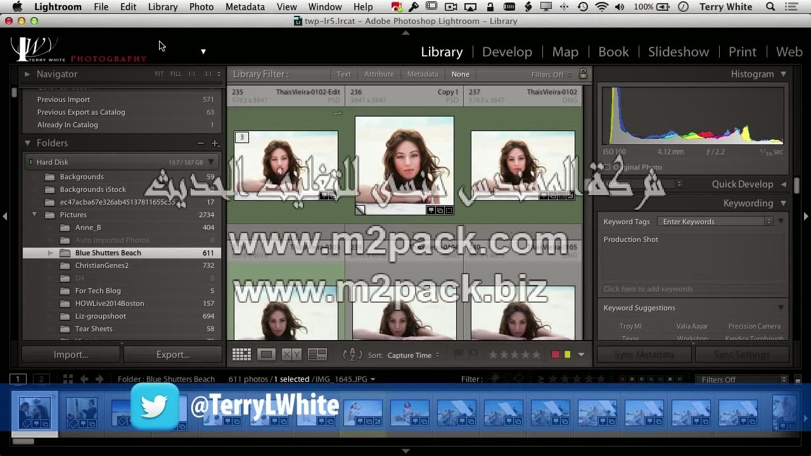Click Sync Settings button
The image size is (811, 456).
[x=741, y=355]
